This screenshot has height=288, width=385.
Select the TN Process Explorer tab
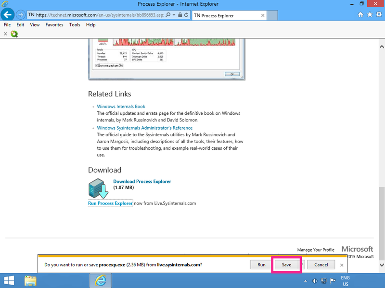coord(229,15)
